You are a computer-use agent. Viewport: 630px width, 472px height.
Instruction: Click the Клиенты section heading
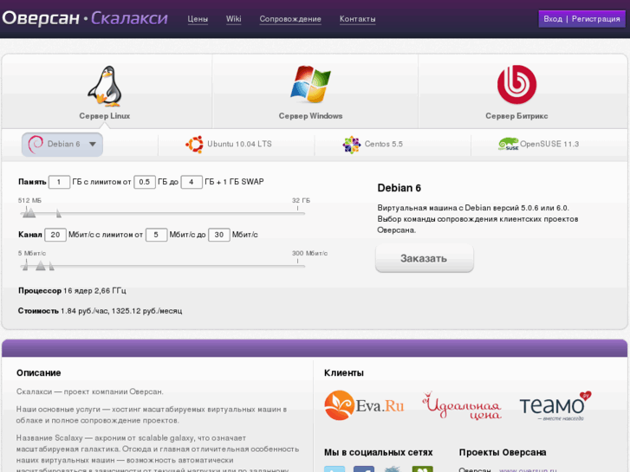(344, 372)
